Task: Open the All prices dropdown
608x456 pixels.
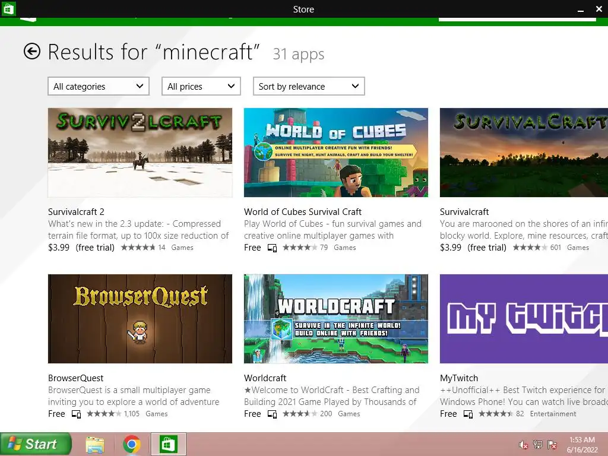Action: (201, 86)
